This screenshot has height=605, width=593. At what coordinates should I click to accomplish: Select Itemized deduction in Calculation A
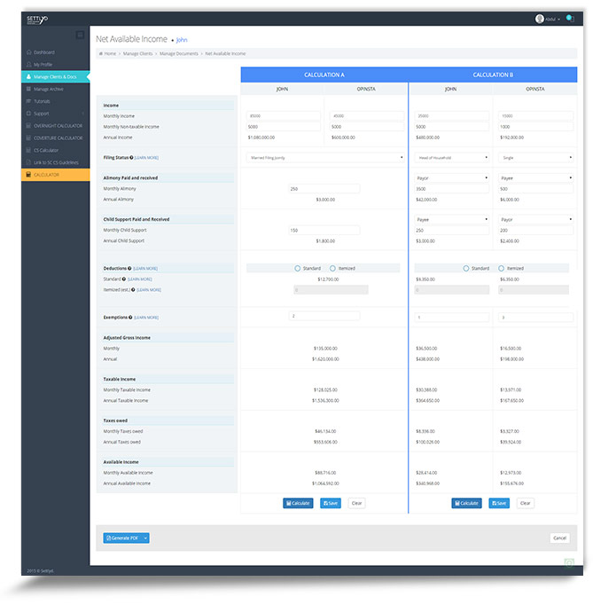(x=332, y=267)
